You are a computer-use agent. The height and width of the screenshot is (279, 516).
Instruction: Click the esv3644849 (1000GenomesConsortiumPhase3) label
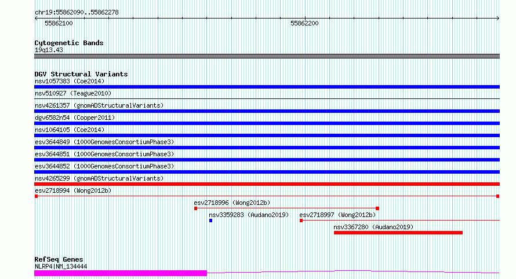(104, 142)
